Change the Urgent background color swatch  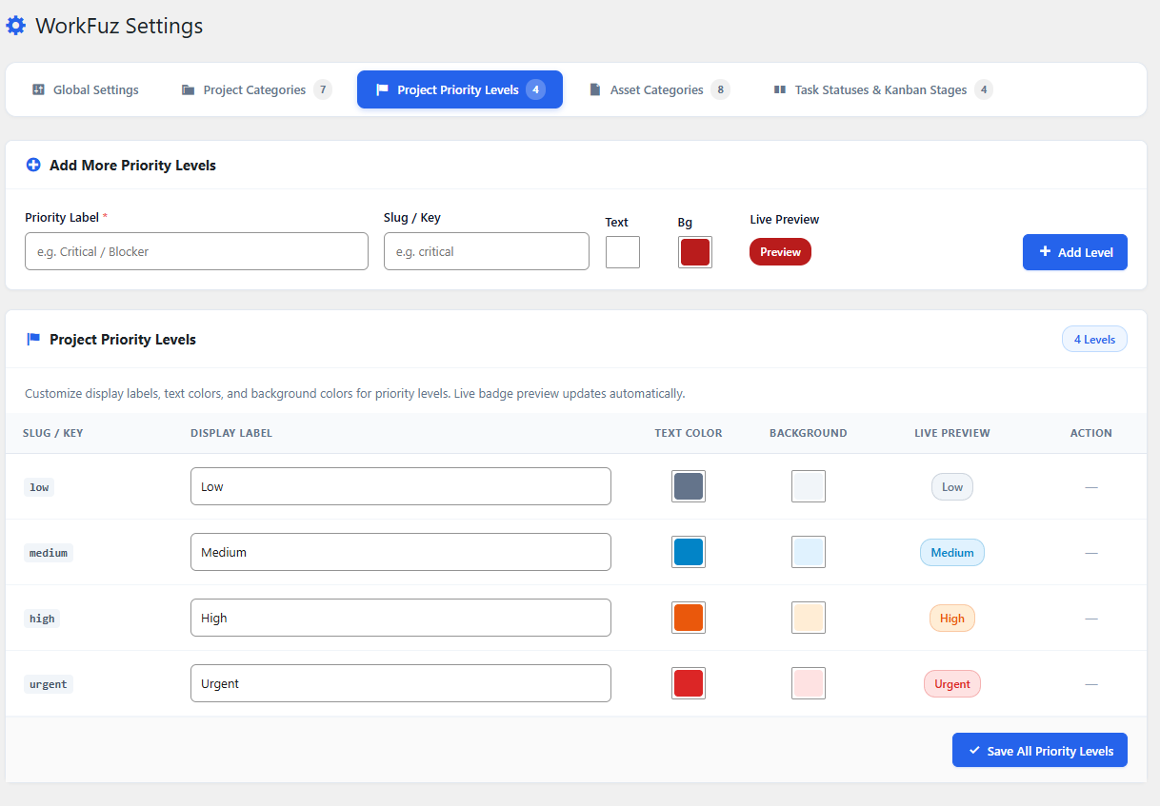pos(809,683)
